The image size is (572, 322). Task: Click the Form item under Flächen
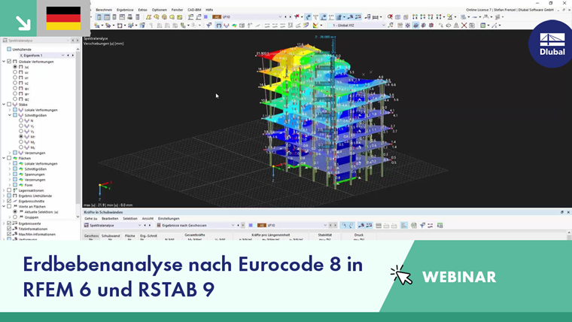(x=29, y=185)
